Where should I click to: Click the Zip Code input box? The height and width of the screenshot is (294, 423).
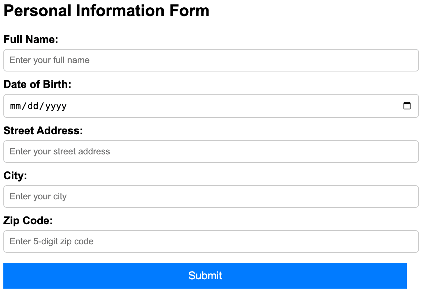tap(211, 242)
